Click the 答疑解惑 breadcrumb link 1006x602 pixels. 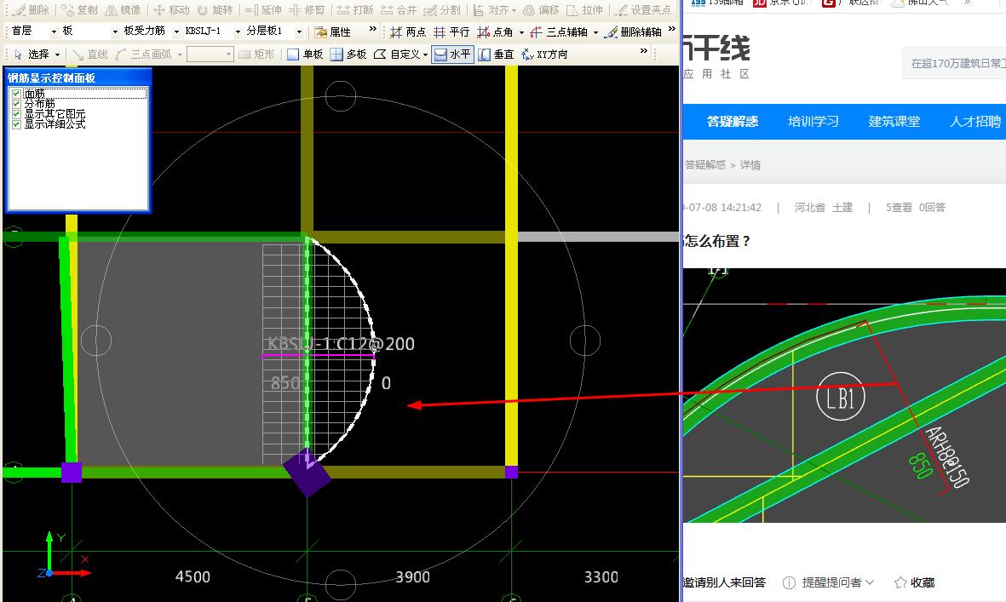(x=705, y=165)
